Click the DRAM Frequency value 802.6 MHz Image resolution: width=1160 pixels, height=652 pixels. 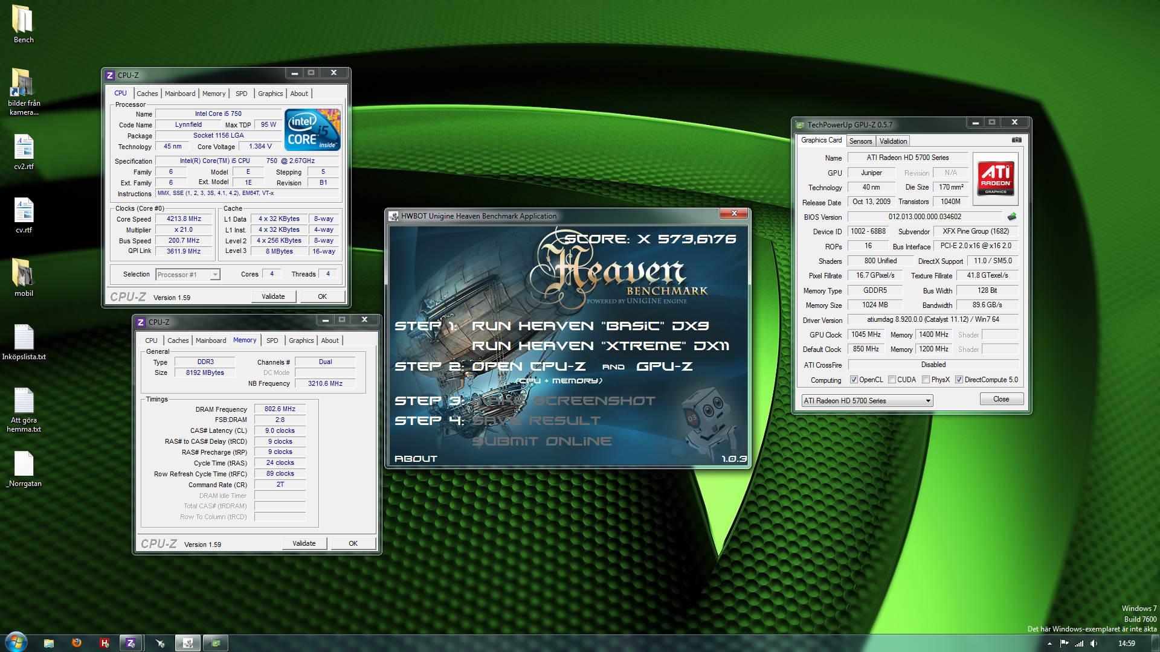click(280, 409)
